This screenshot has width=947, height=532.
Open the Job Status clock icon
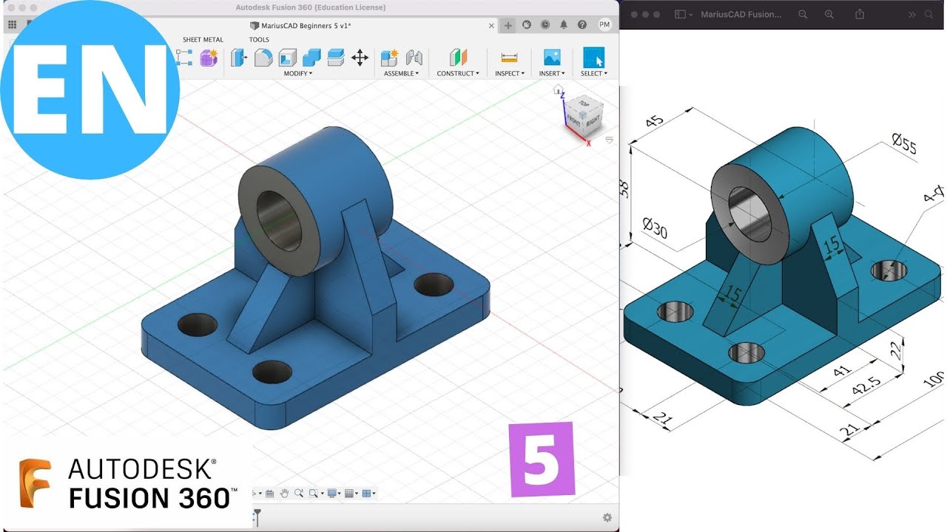[545, 24]
